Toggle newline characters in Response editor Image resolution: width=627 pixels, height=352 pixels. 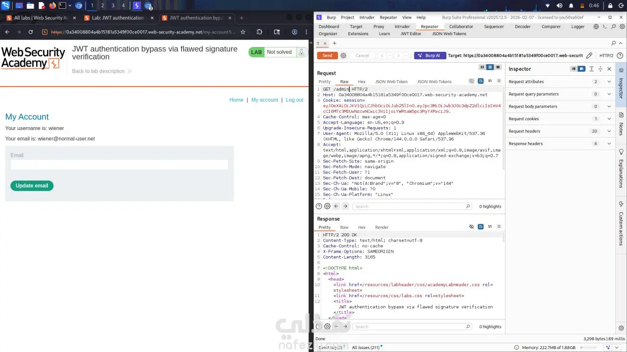[x=490, y=227]
